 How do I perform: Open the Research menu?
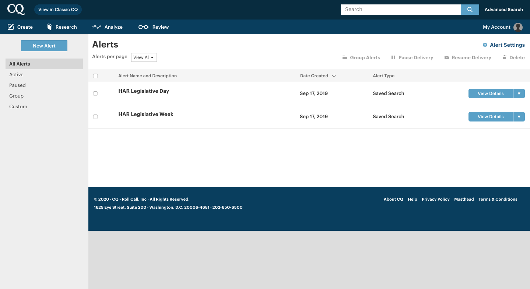point(62,27)
